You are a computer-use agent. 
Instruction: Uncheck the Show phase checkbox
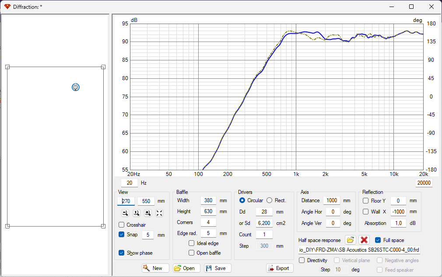(122, 252)
